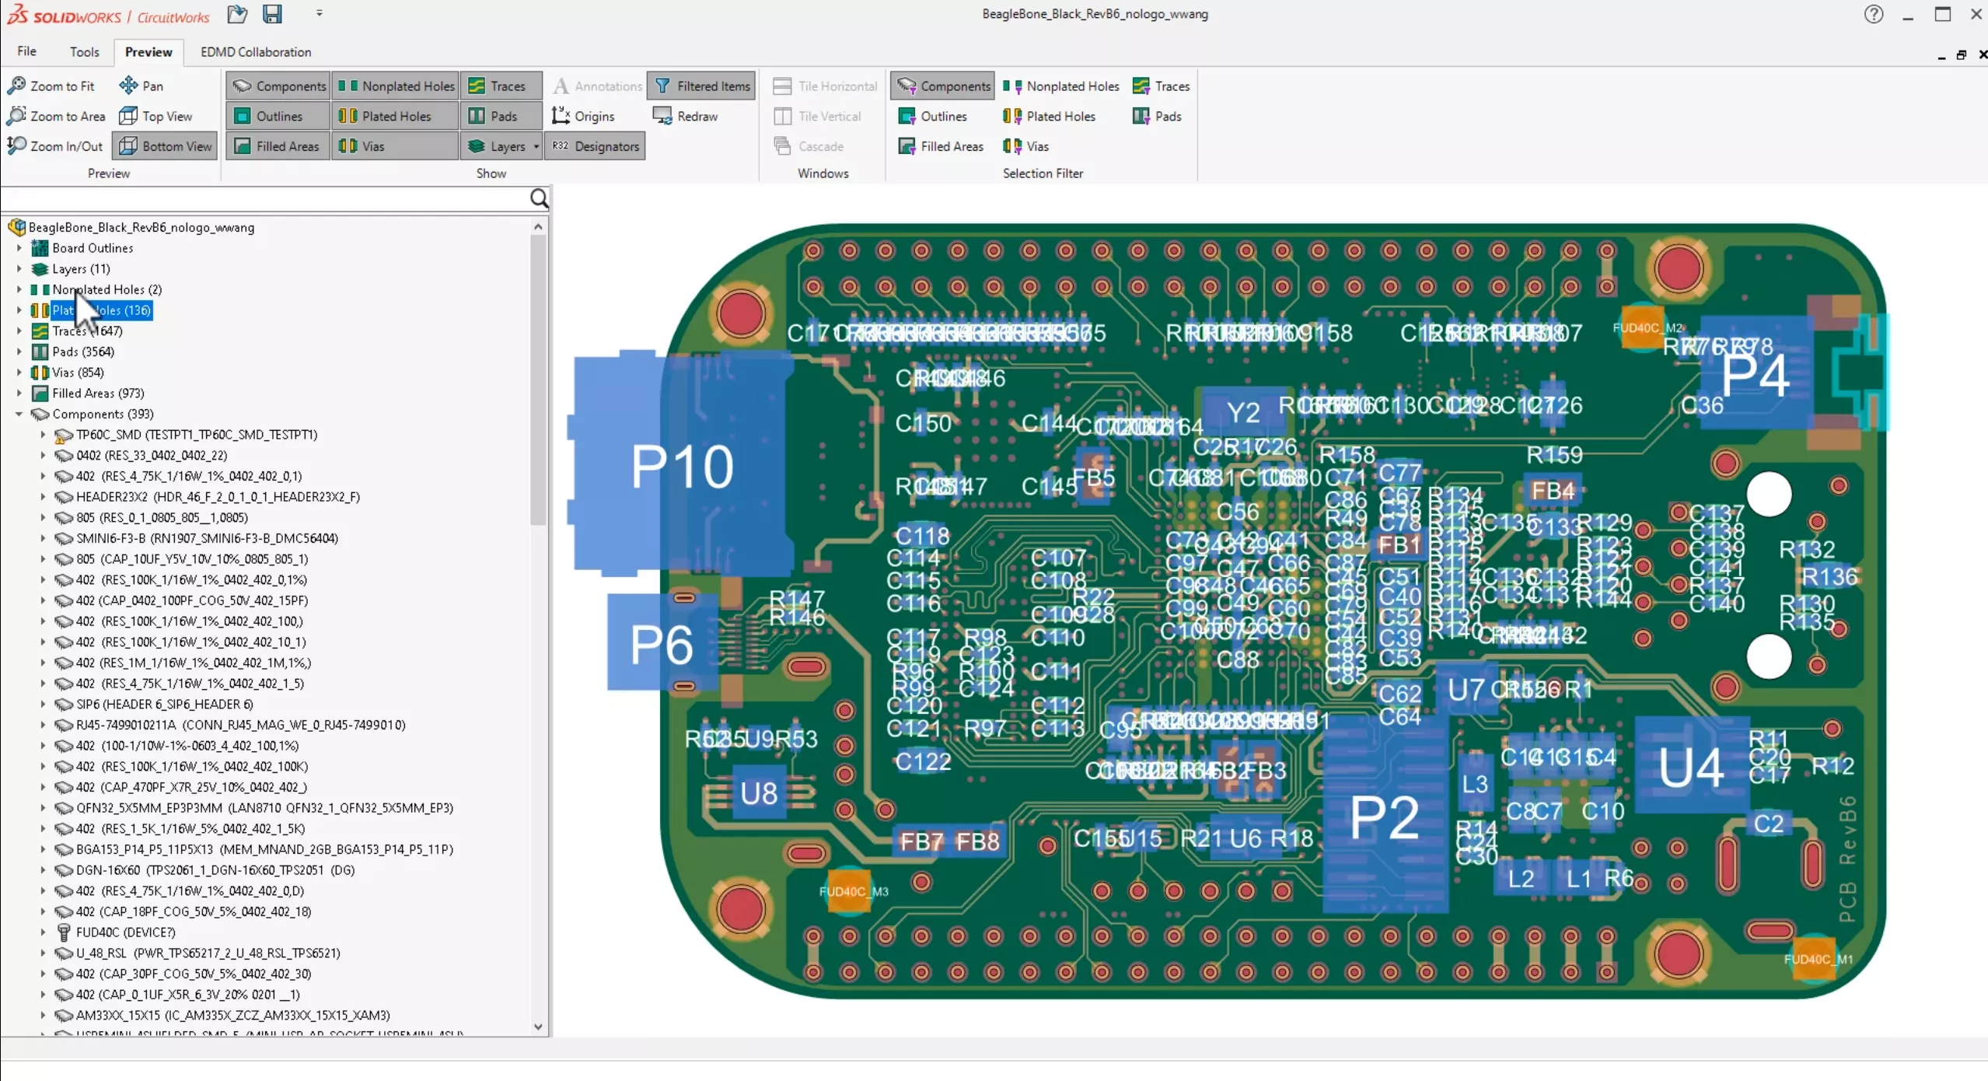Viewport: 1988px width, 1081px height.
Task: Click the Board Outlines tree icon
Action: [40, 248]
